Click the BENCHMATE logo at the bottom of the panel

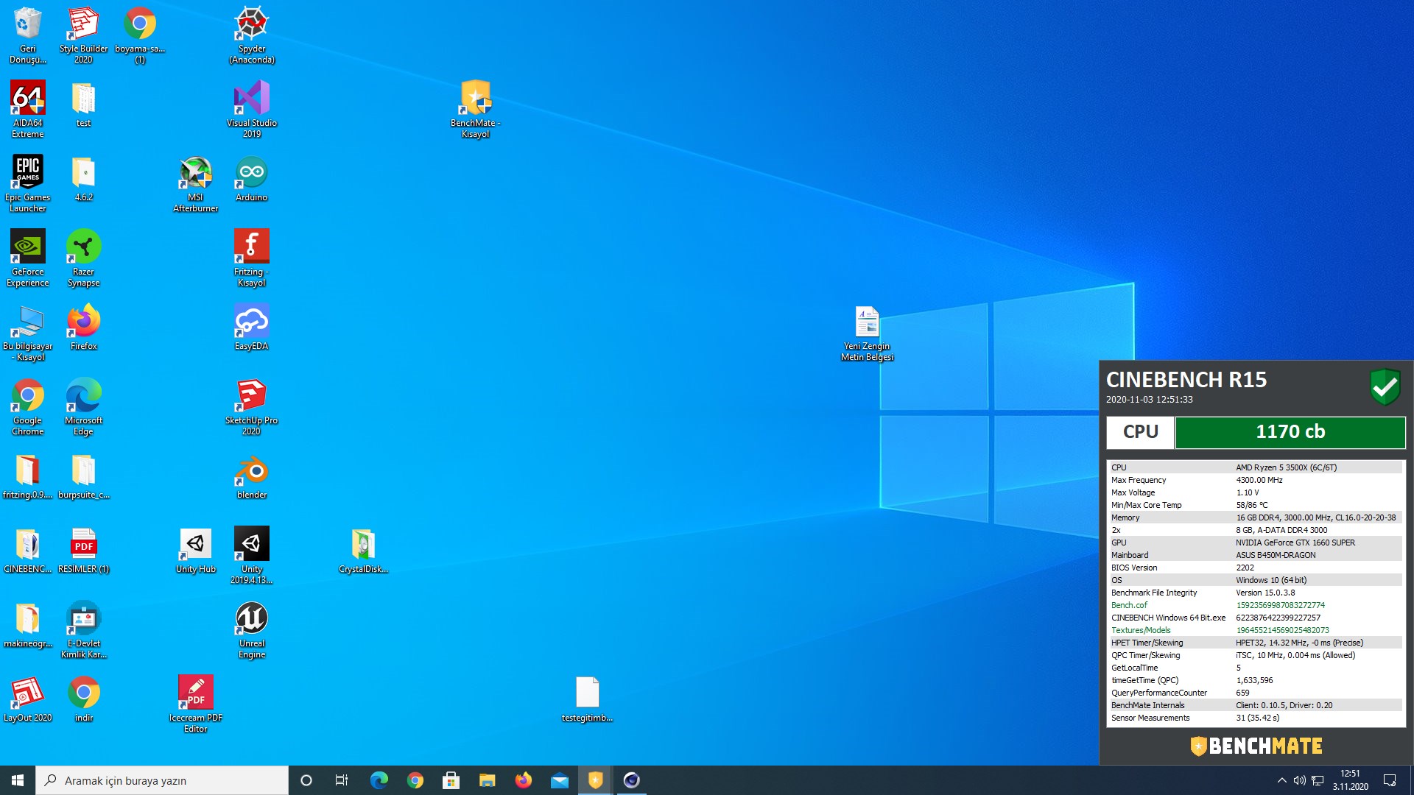[1256, 746]
